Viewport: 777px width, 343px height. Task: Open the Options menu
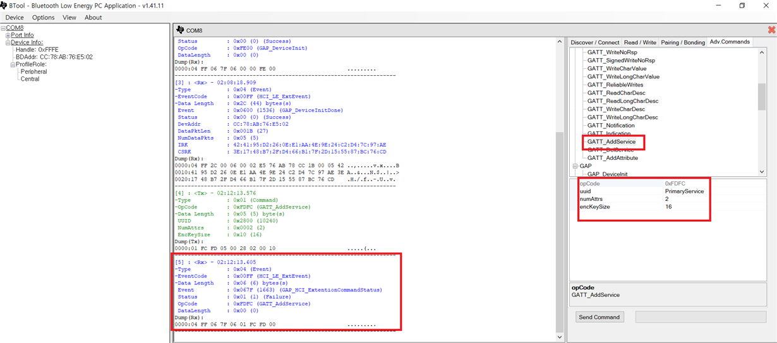click(44, 18)
